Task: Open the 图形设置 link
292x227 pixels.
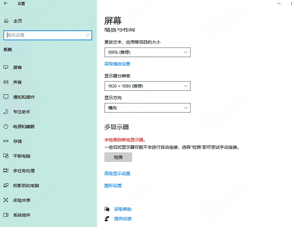Action: pyautogui.click(x=113, y=185)
